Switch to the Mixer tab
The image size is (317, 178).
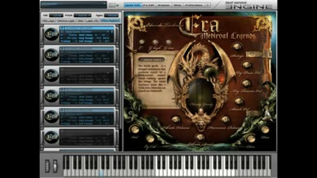click(x=178, y=5)
